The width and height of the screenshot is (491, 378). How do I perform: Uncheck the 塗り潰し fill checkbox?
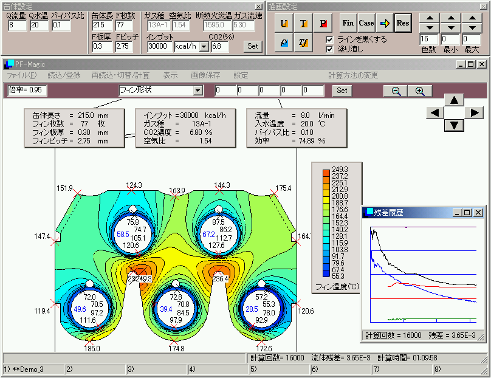[x=329, y=49]
